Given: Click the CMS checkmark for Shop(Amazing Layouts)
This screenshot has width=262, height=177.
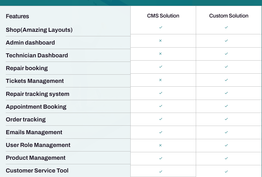Looking at the screenshot, I should coord(161,27).
